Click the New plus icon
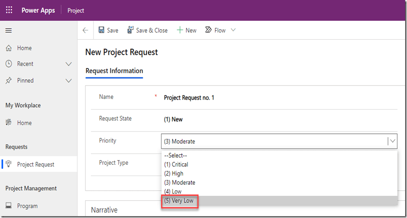The image size is (407, 218). (179, 30)
